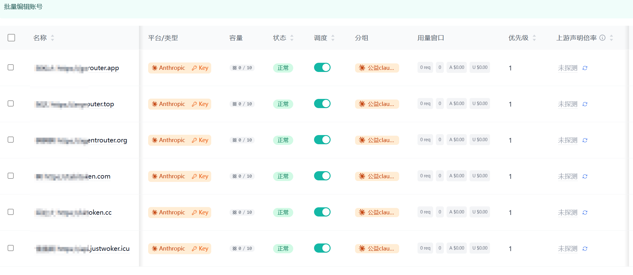The width and height of the screenshot is (633, 275).
Task: Tick the select-all checkbox in table header
Action: tap(11, 38)
